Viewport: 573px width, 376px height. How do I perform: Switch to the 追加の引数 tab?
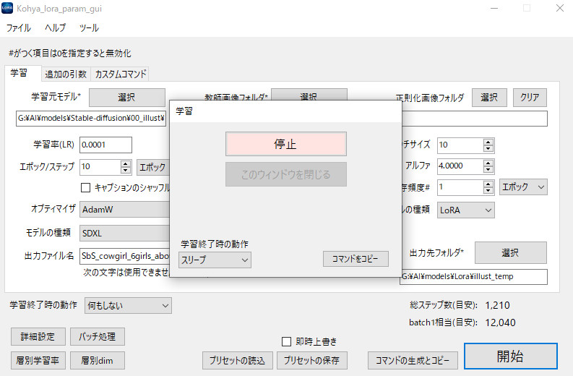[66, 74]
